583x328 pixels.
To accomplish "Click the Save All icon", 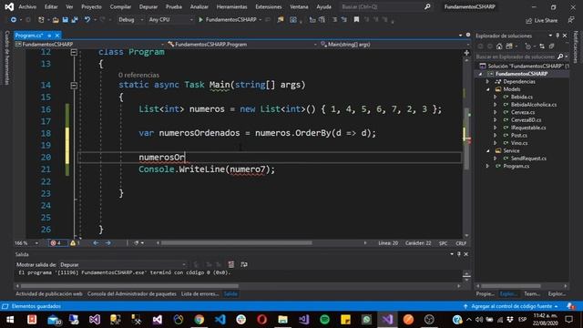I will (75, 20).
